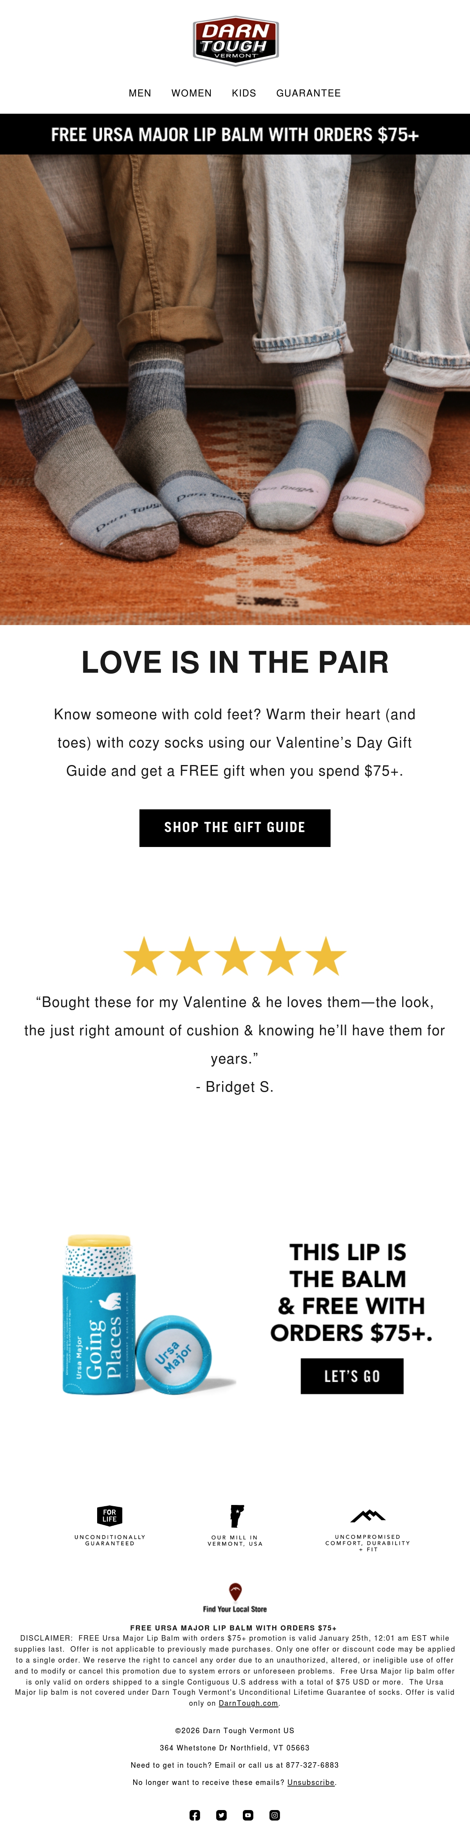Follow the DarnTough.com link in disclaimer
Viewport: 470px width, 1832px height.
pos(248,1703)
